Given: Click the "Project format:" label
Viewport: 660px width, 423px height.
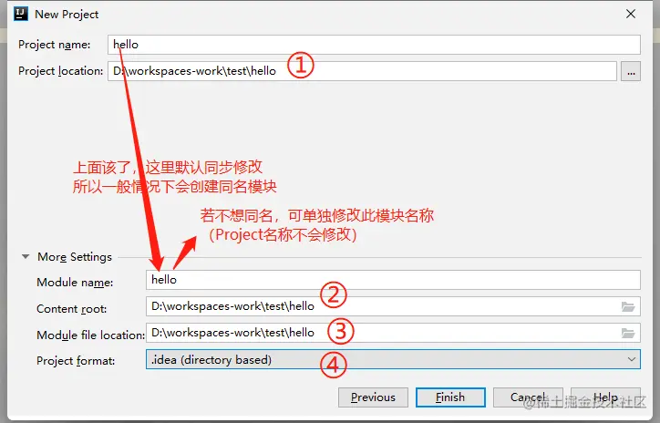Looking at the screenshot, I should pos(76,361).
